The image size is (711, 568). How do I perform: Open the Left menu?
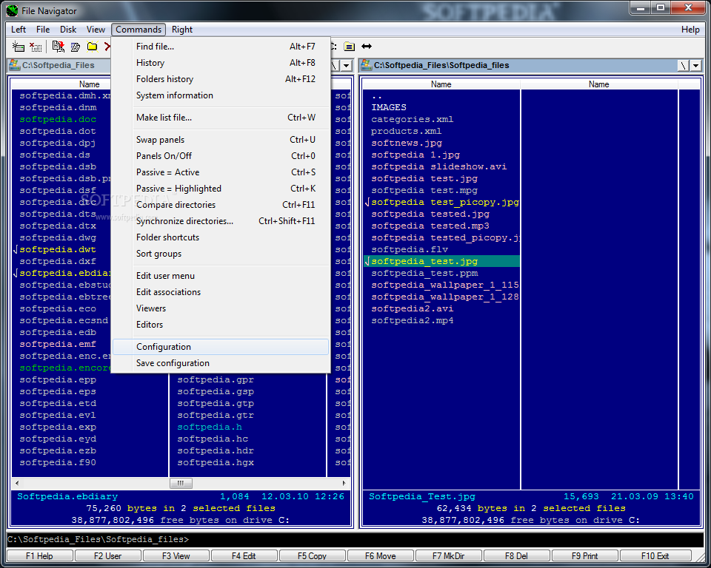(19, 30)
